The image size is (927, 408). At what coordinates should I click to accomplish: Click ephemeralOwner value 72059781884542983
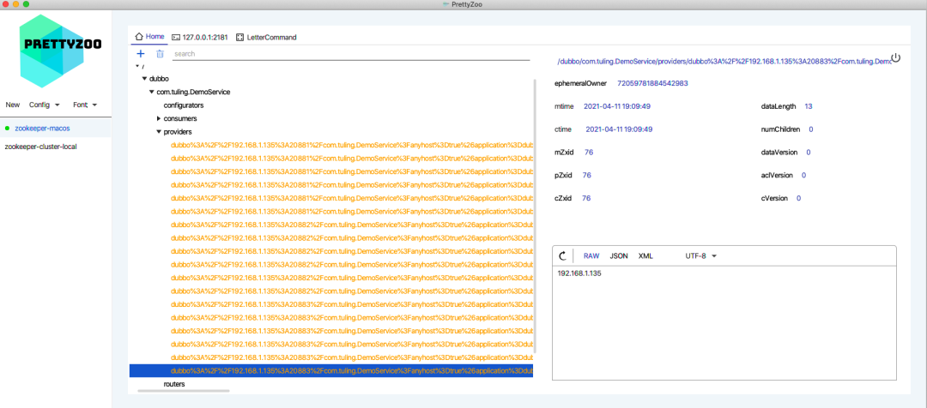pos(652,83)
